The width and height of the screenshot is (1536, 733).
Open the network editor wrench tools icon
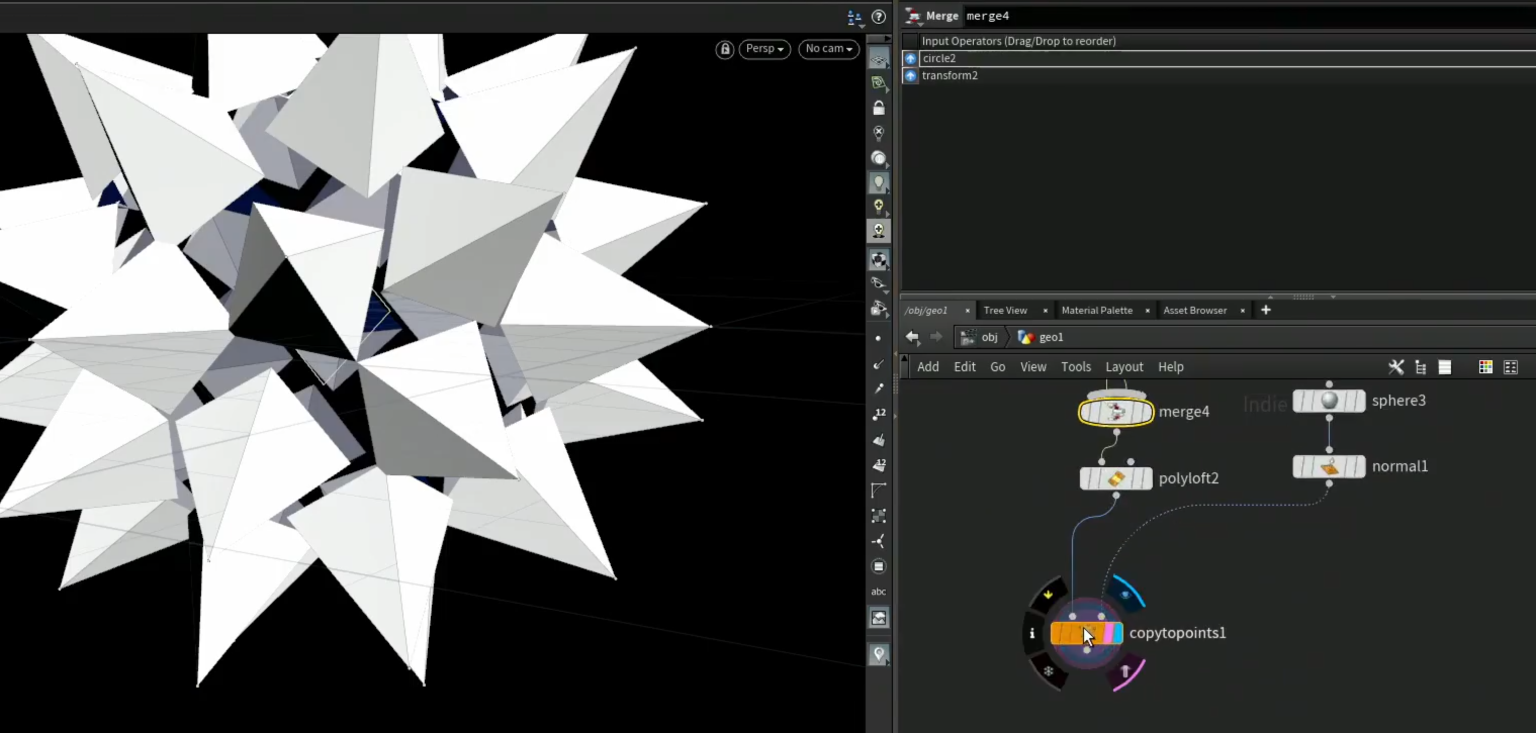(1396, 367)
